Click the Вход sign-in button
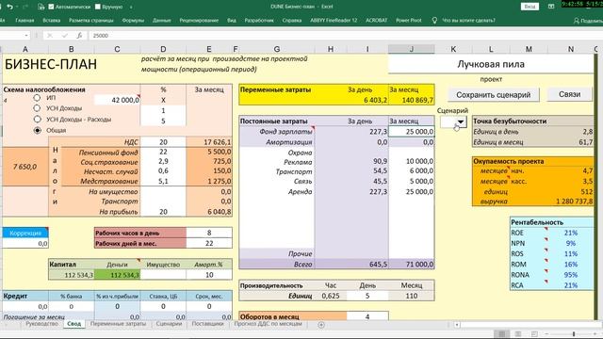The height and width of the screenshot is (339, 603). tap(530, 7)
